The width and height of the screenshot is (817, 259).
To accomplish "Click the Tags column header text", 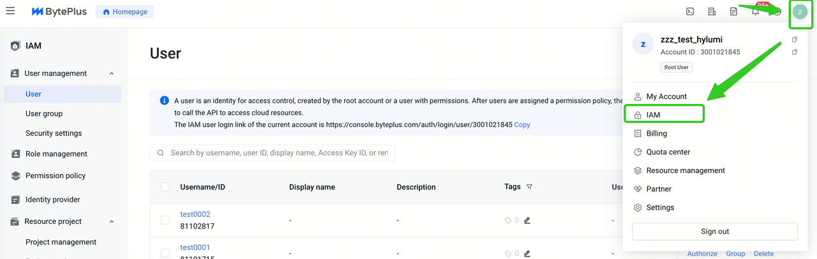I will click(513, 187).
